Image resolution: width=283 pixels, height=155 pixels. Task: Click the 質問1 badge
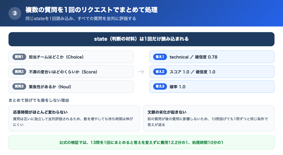pos(19,57)
